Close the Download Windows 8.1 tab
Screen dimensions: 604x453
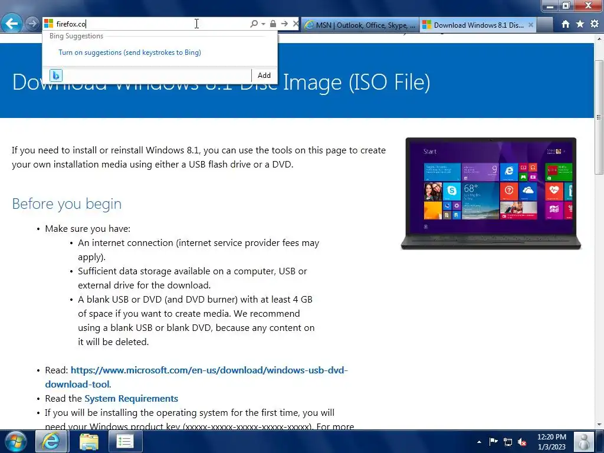point(530,25)
